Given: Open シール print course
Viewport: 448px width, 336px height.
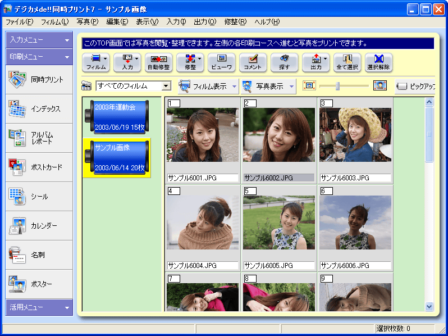Looking at the screenshot, I should pos(39,197).
